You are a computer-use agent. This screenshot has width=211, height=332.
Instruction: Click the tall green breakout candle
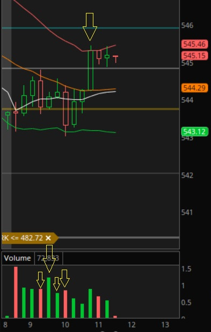(x=91, y=70)
